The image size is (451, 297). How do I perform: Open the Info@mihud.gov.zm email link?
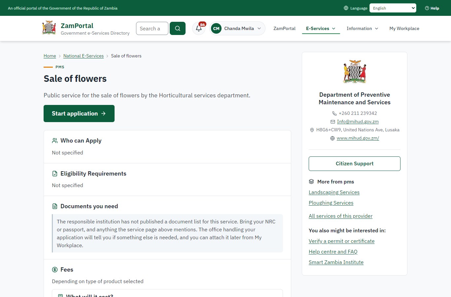click(358, 121)
